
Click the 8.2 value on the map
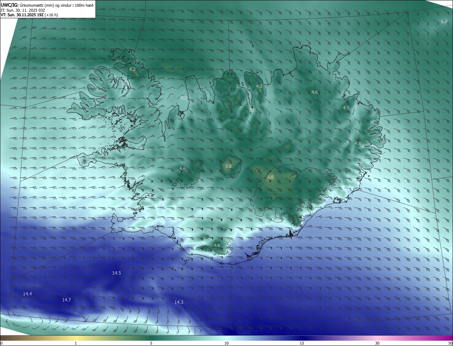tap(184, 98)
